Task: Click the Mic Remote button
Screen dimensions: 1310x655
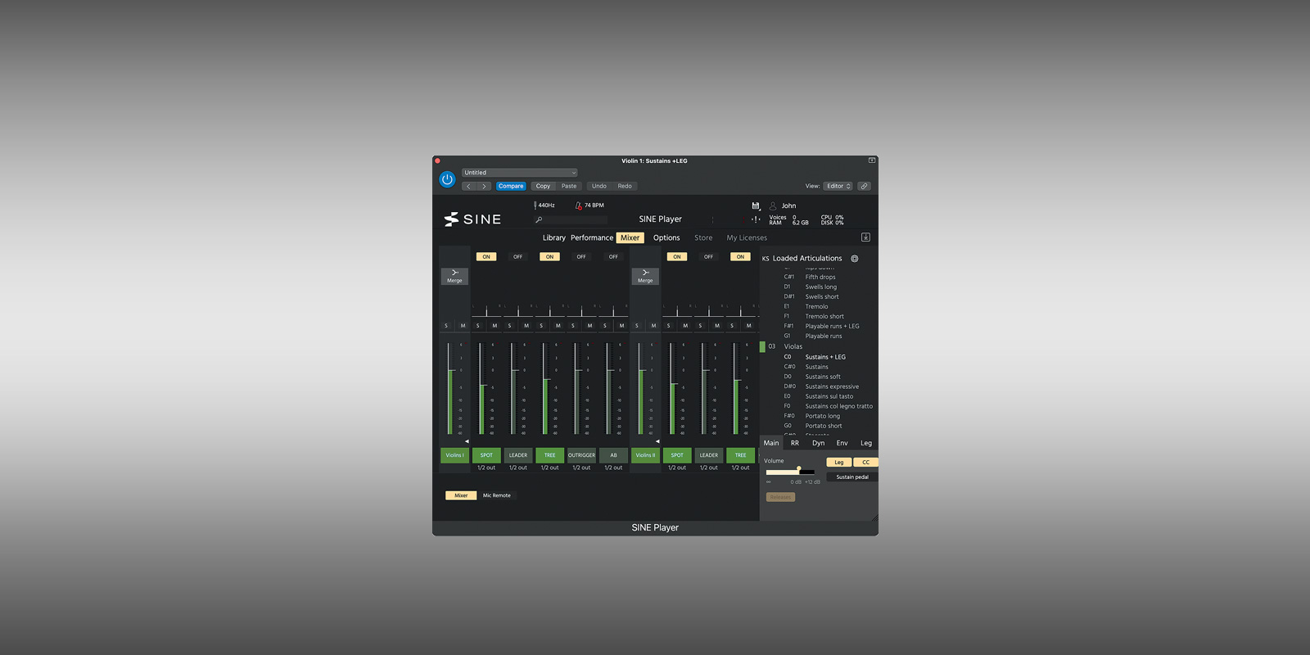Action: (x=496, y=495)
